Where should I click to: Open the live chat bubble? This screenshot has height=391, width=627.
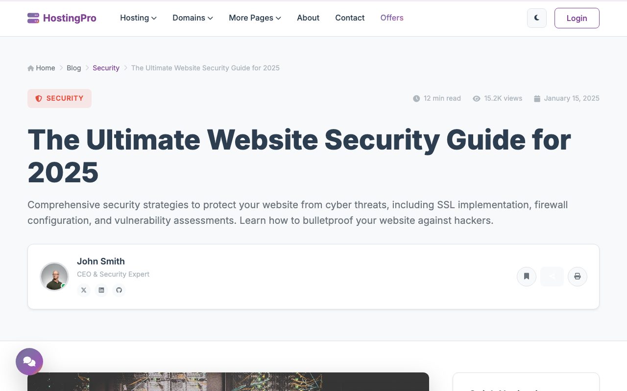coord(29,362)
